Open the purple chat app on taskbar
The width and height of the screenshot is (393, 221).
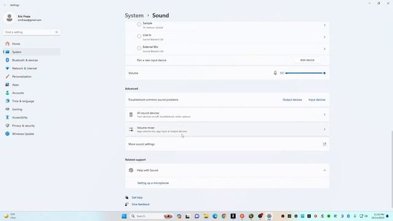pos(196,216)
